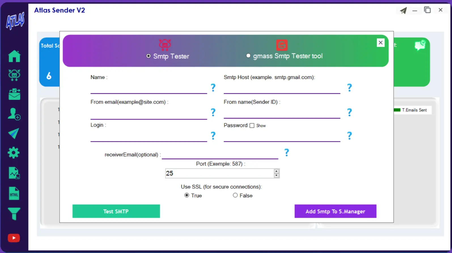Click into the receiverEmail optional field
This screenshot has height=253, width=452.
(x=220, y=154)
